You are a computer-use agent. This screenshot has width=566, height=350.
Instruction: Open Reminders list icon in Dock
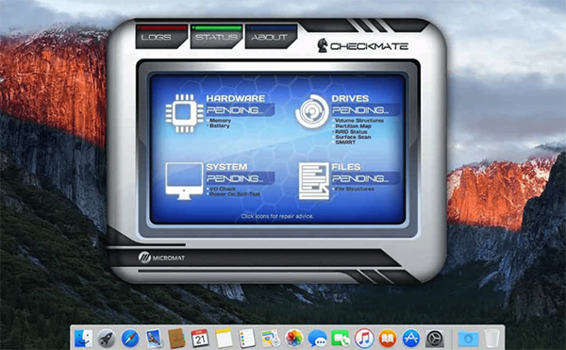247,339
